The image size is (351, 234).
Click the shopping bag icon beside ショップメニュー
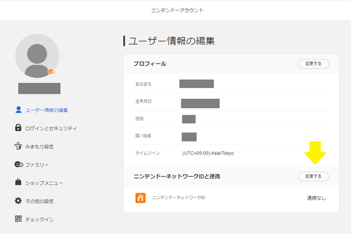[18, 182]
